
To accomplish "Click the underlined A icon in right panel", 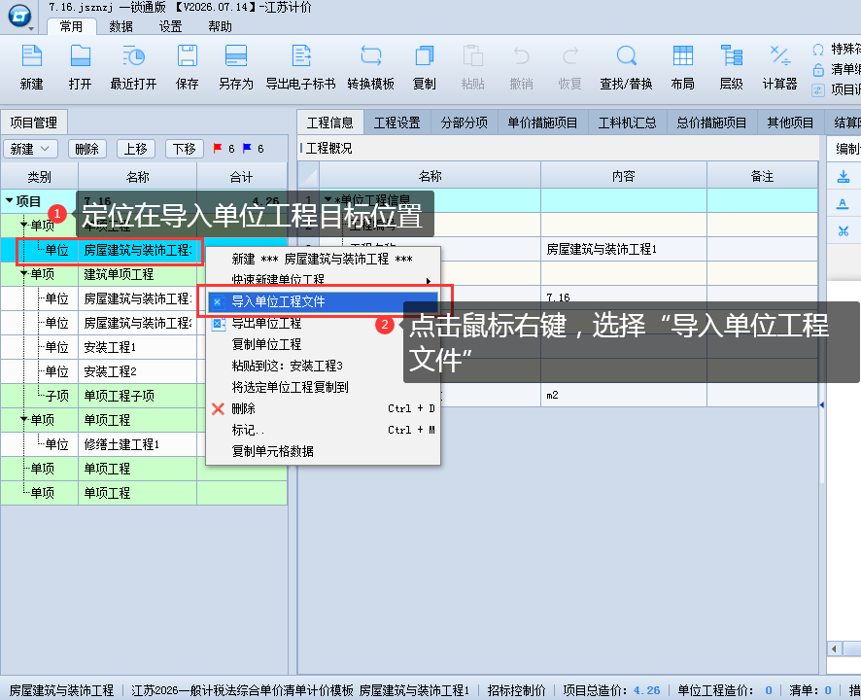I will point(843,204).
